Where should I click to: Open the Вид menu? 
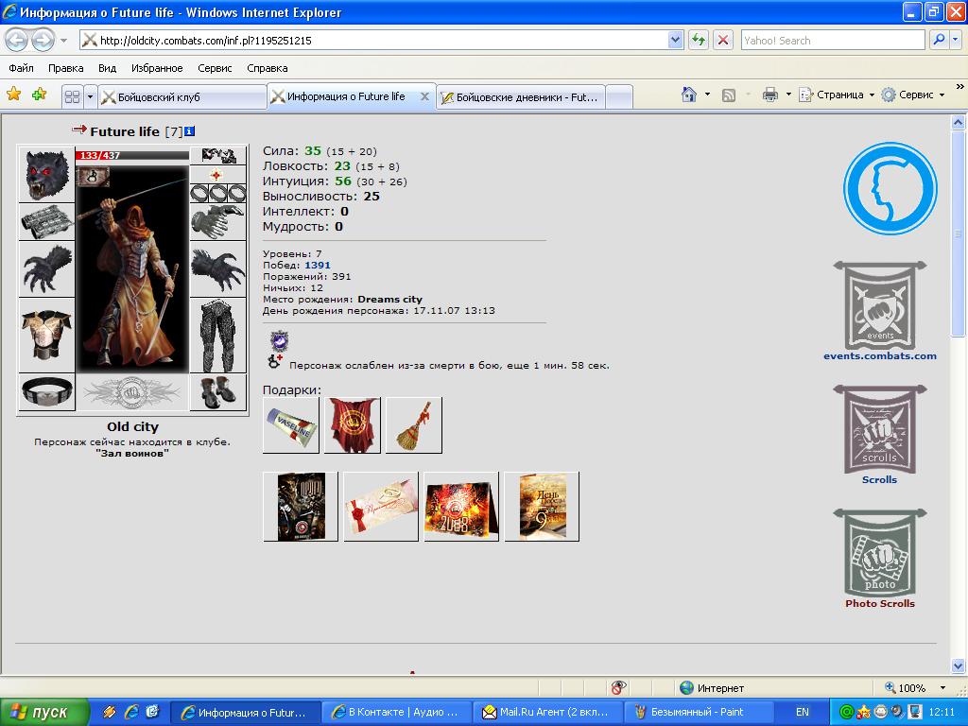107,68
